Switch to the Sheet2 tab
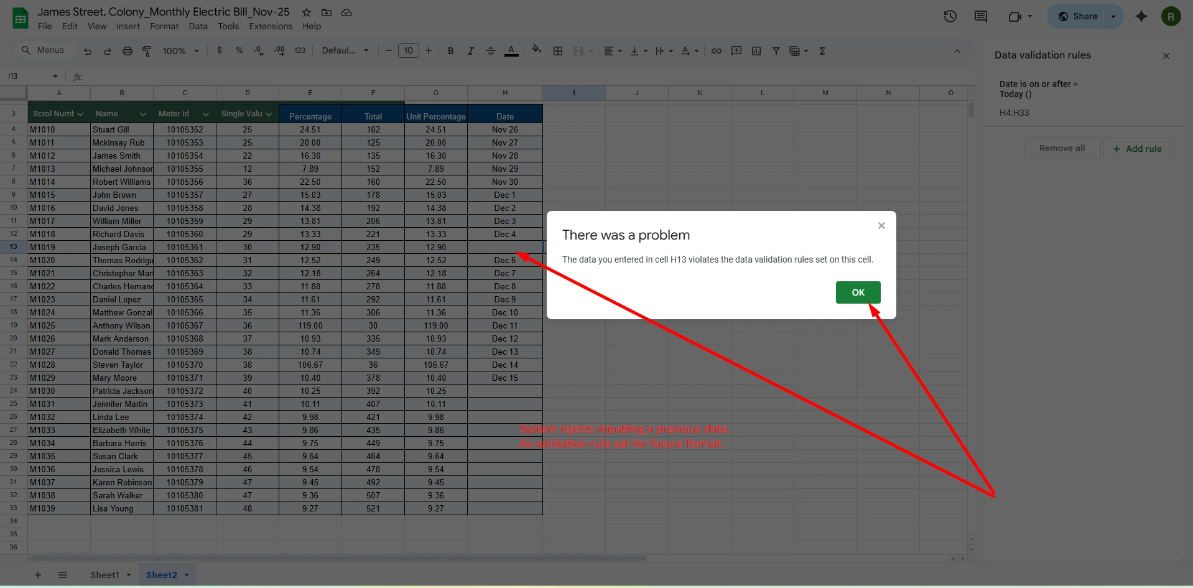 160,574
